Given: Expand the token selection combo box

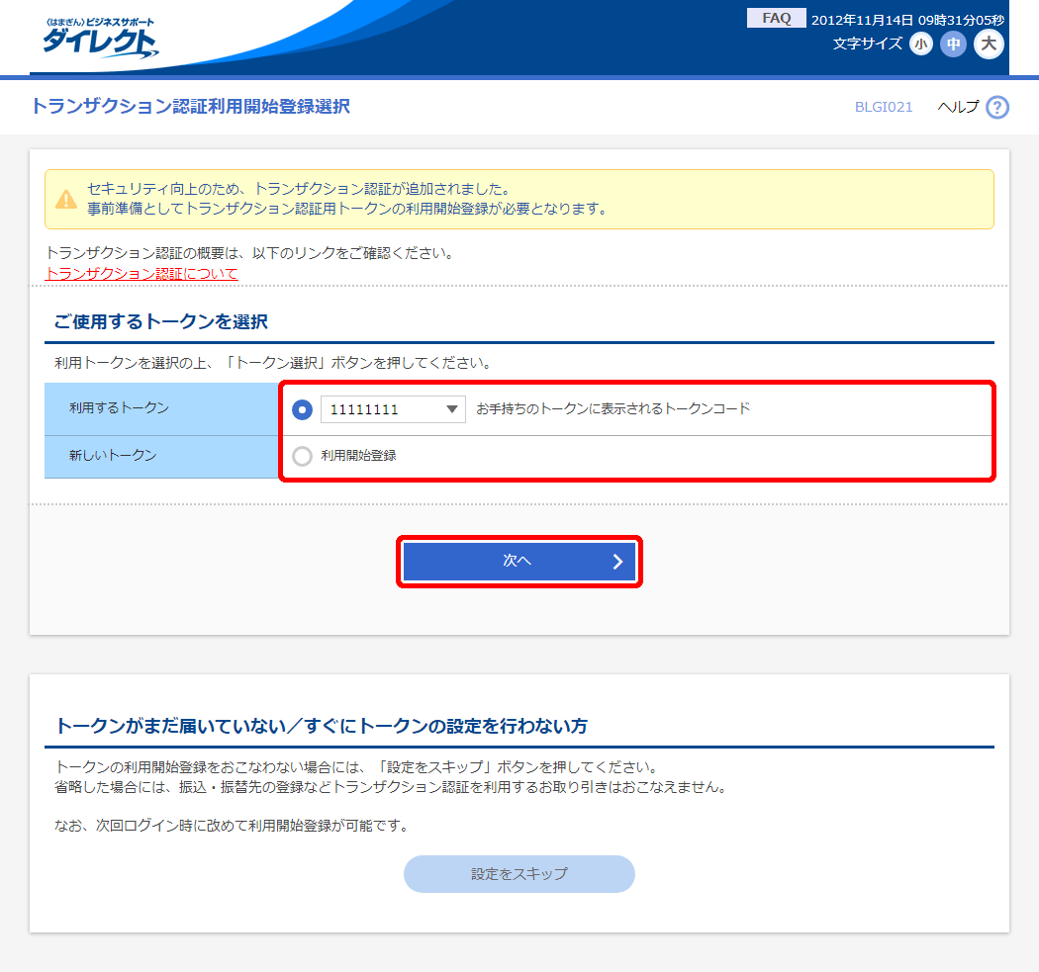Looking at the screenshot, I should click(x=391, y=409).
